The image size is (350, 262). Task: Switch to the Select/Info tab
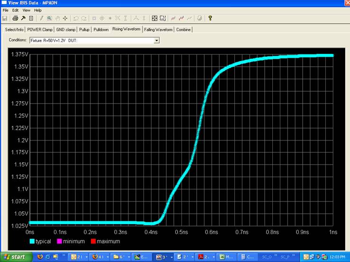(14, 29)
